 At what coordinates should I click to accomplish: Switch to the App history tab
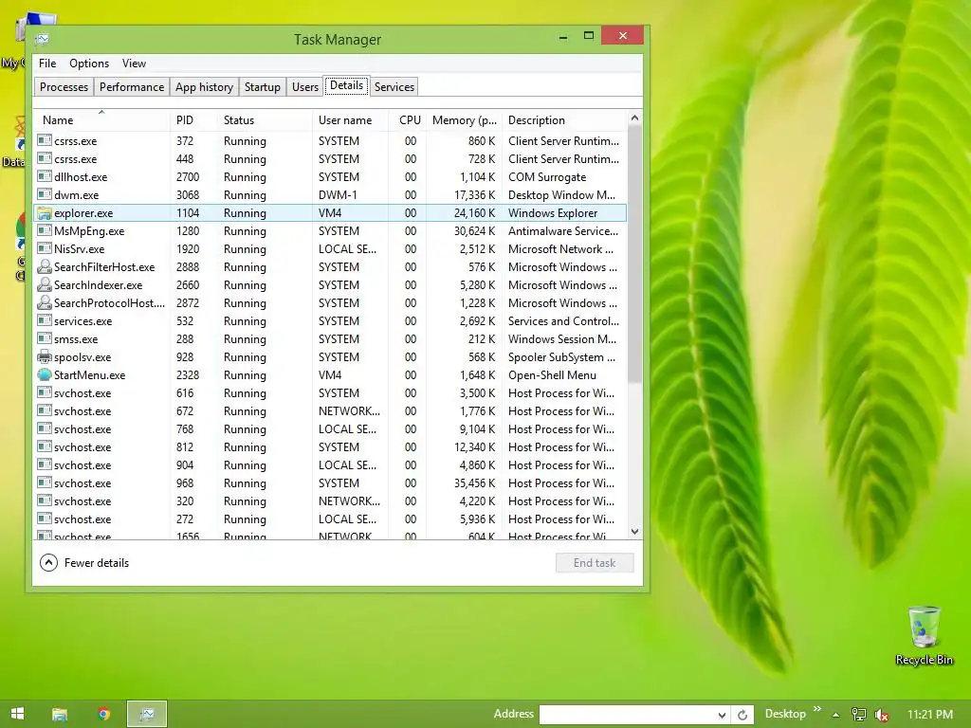pyautogui.click(x=204, y=86)
